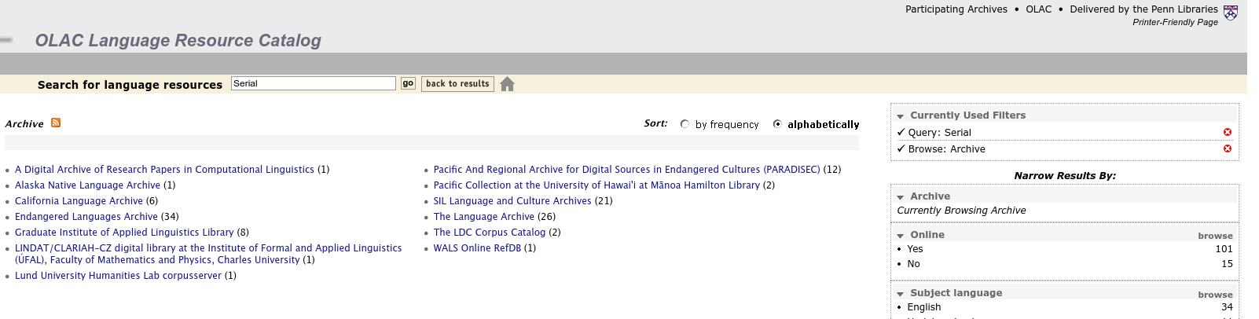
Task: Return via back to results button
Action: coord(457,84)
